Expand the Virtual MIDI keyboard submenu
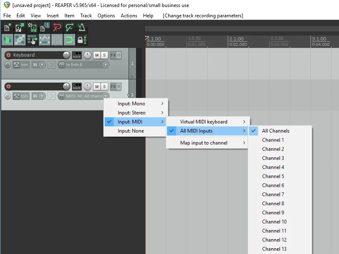Viewport: 339px width, 254px height. 208,122
